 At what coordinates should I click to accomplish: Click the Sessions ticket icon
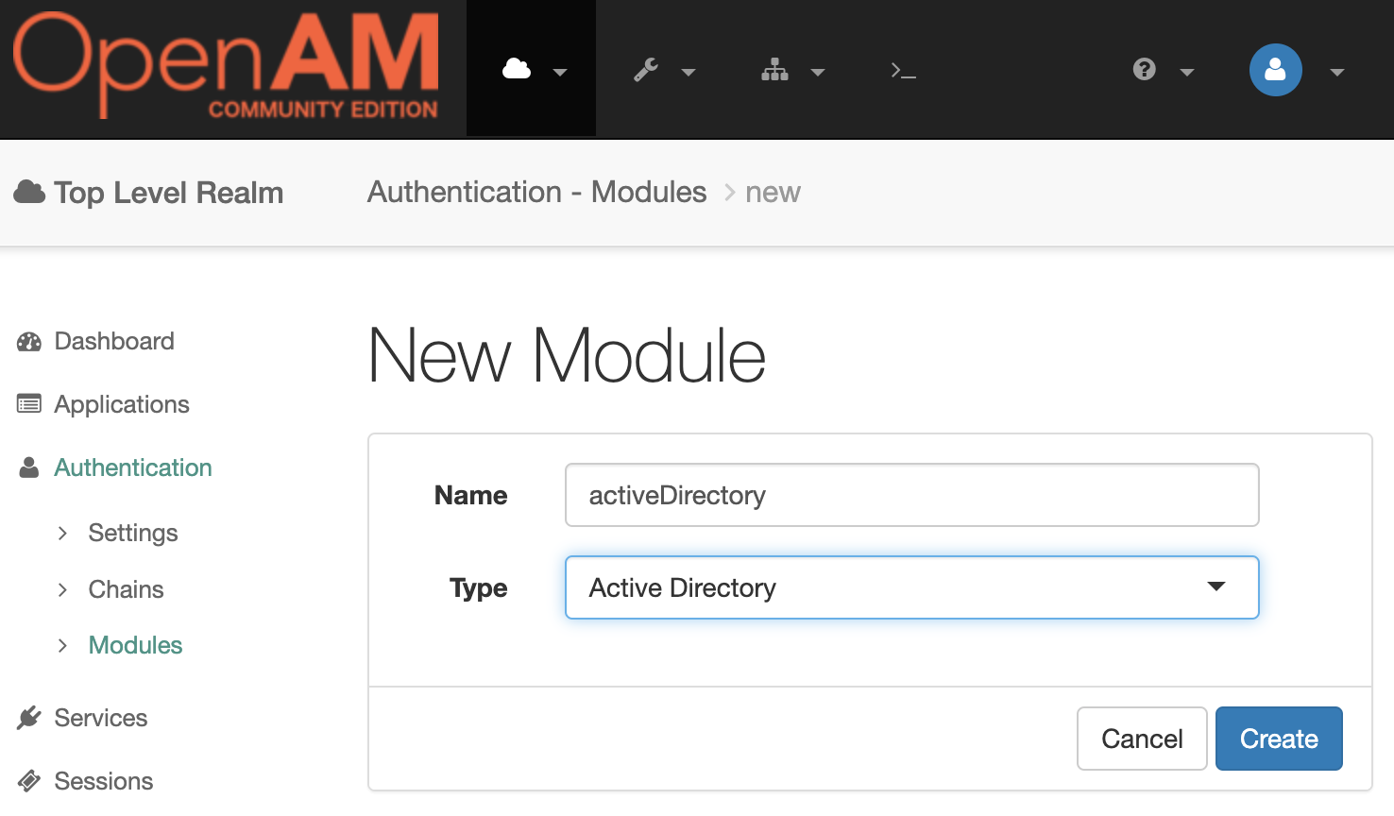(x=29, y=781)
